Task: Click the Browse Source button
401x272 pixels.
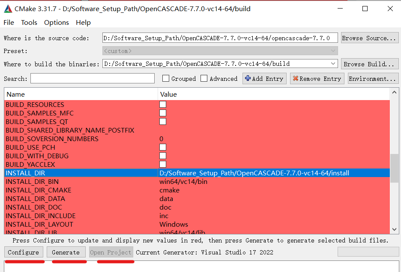Action: 370,38
